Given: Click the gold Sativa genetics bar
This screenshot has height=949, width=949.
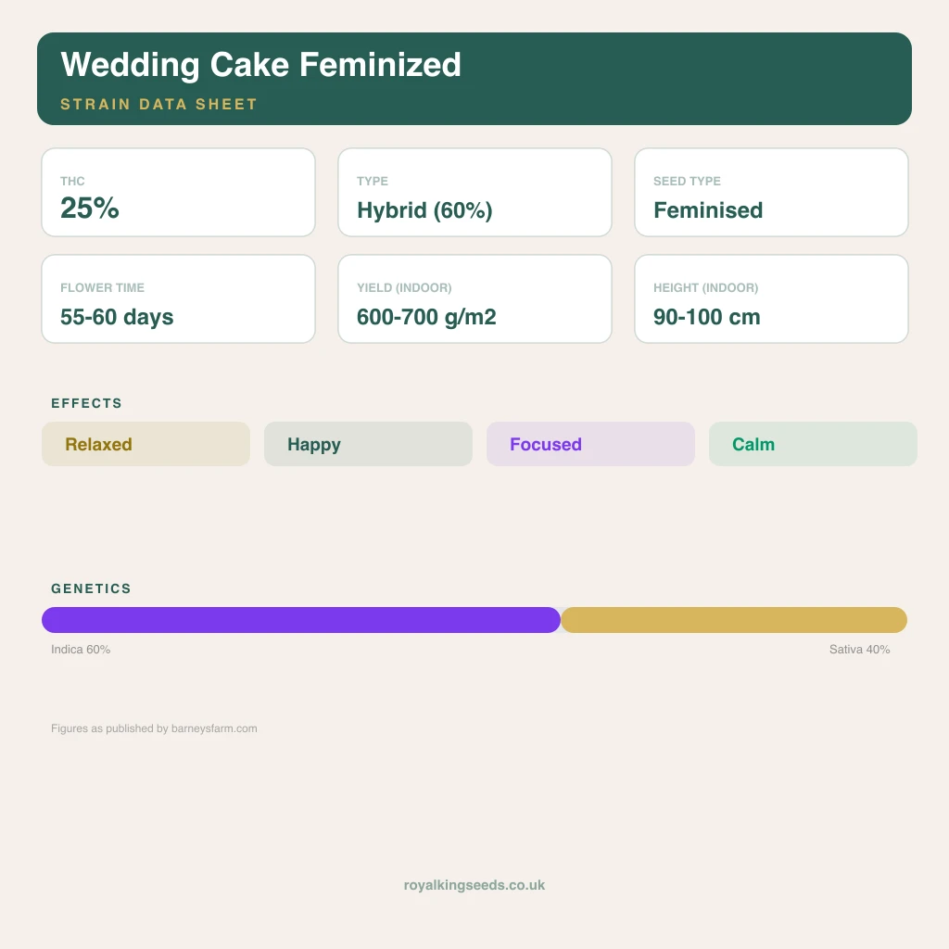Looking at the screenshot, I should [734, 620].
